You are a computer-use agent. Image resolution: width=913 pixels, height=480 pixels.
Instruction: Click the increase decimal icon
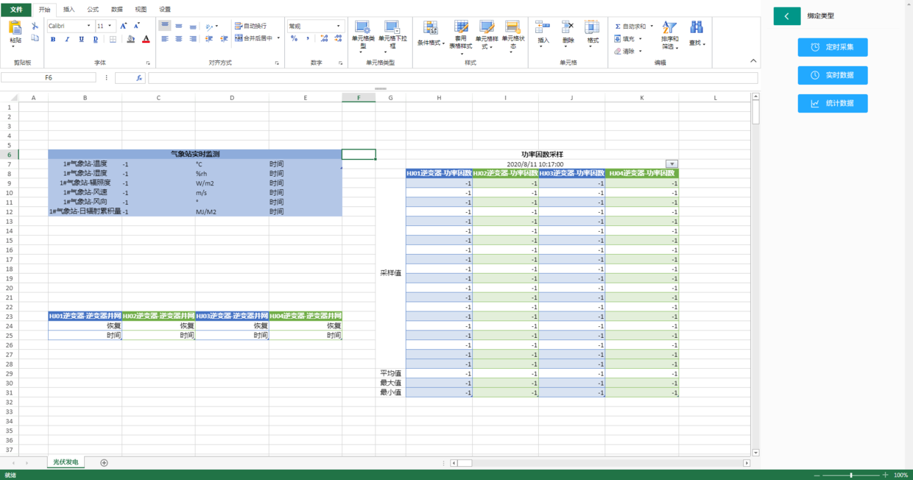[324, 38]
